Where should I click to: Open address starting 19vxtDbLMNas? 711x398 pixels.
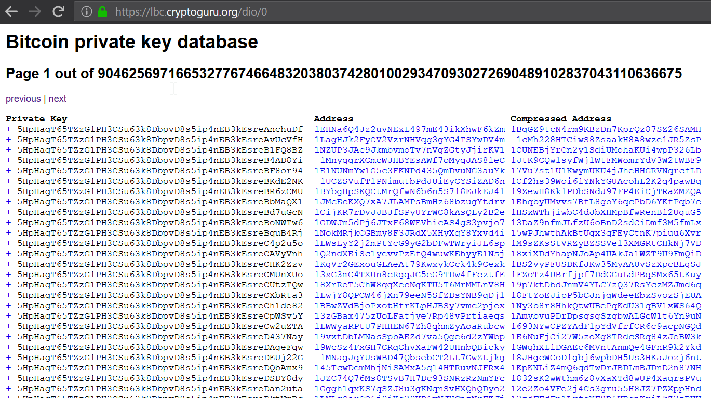[409, 337]
